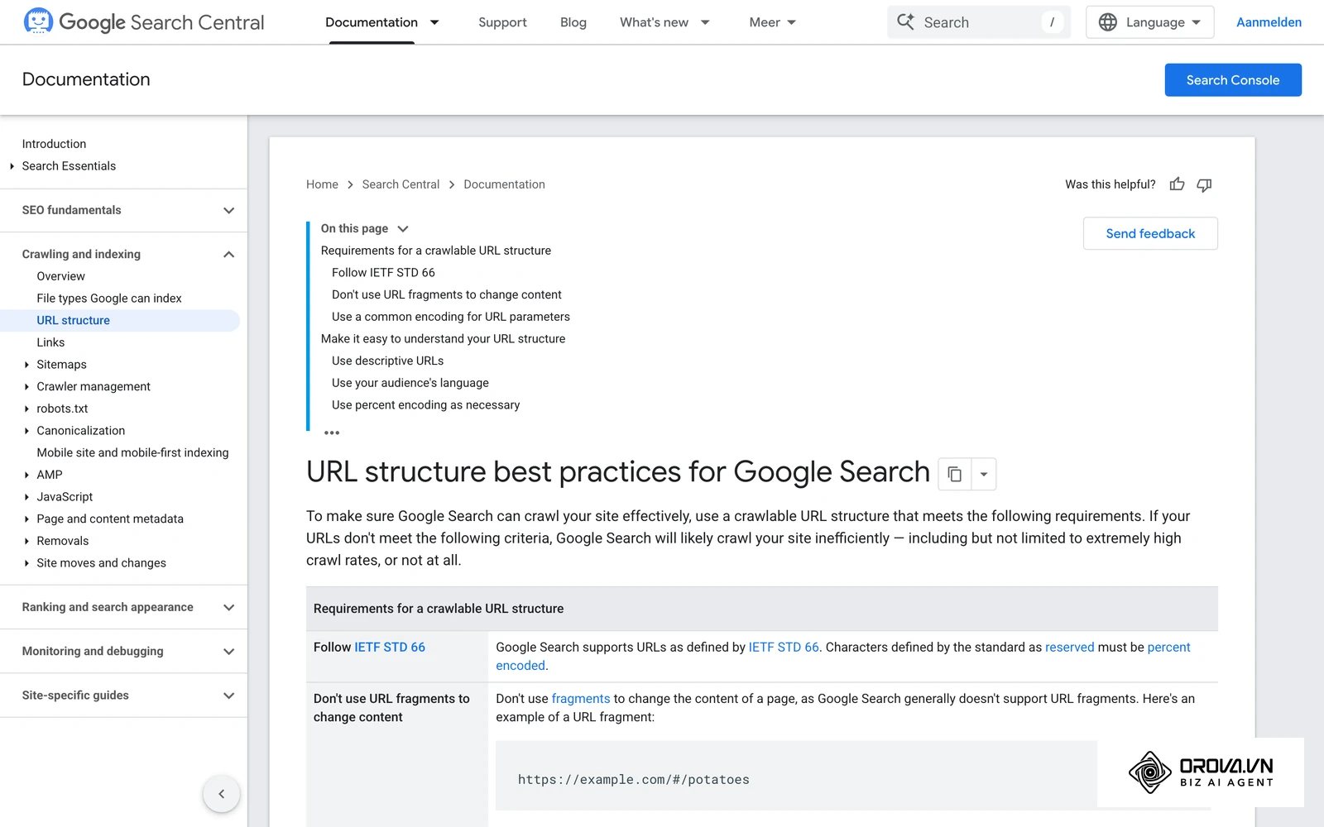Click the Aanmelden sign-in link
Viewport: 1324px width, 827px height.
pyautogui.click(x=1269, y=22)
